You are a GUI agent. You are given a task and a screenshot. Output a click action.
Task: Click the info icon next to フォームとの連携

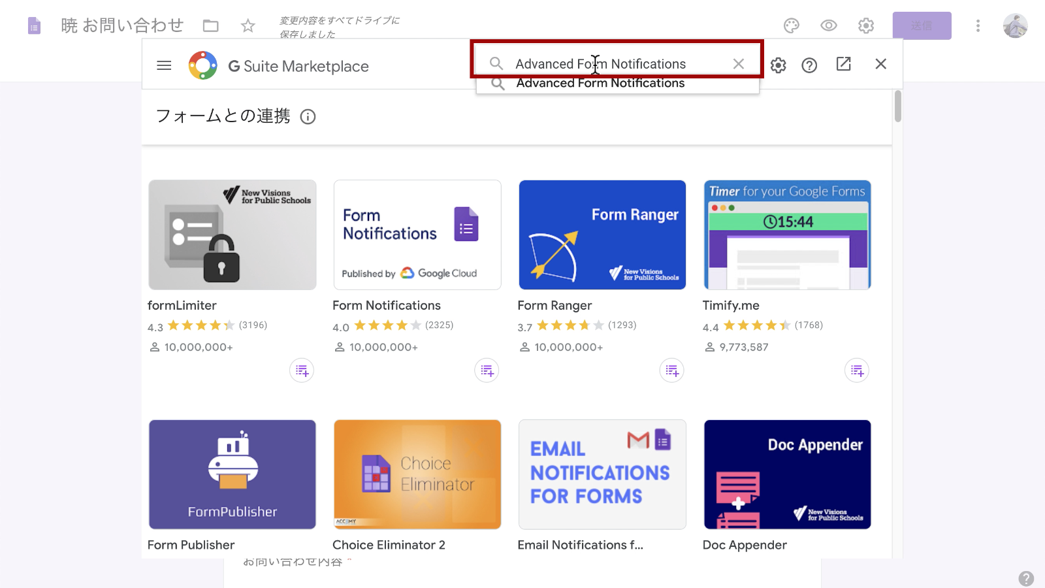pyautogui.click(x=308, y=116)
